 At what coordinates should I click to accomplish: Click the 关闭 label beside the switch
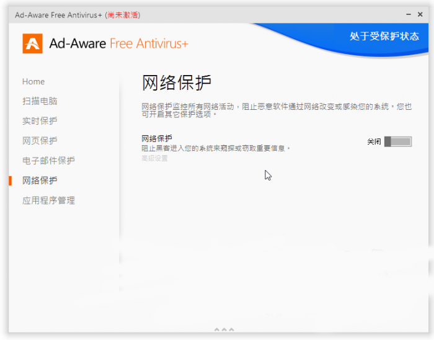coord(374,142)
